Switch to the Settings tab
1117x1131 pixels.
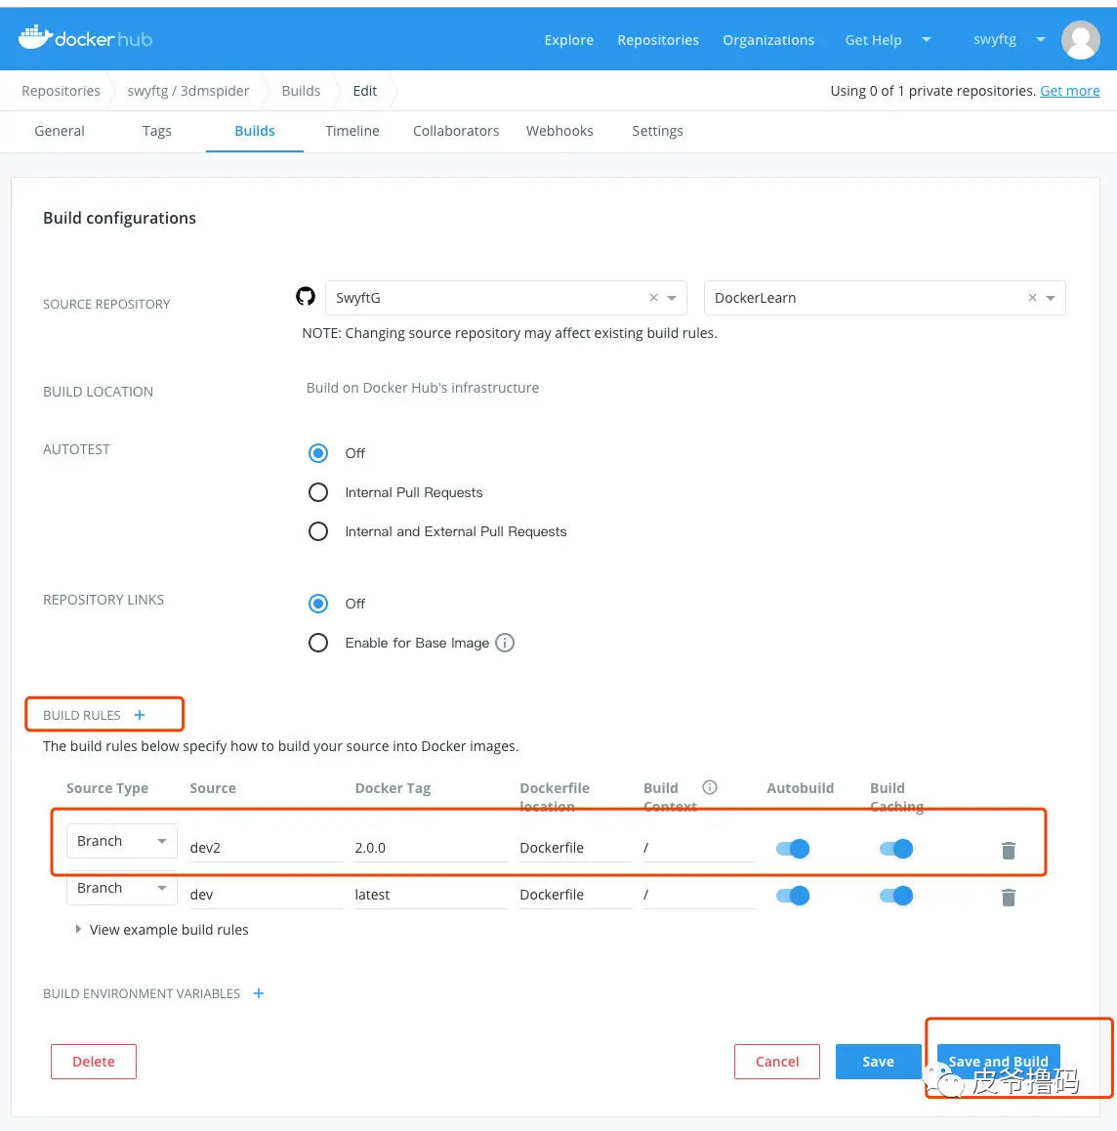coord(658,131)
